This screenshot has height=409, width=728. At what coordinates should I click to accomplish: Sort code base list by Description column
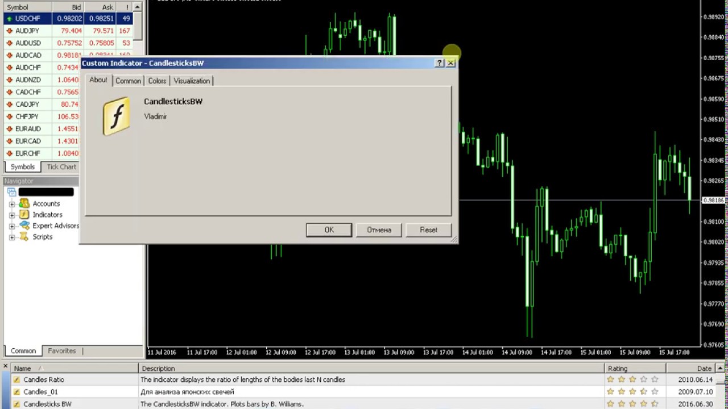pyautogui.click(x=371, y=369)
